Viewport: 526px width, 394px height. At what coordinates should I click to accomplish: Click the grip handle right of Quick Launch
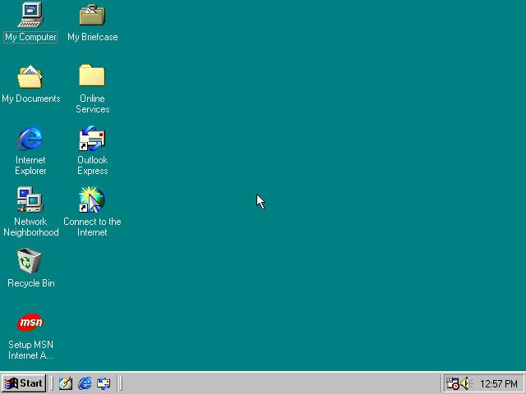(120, 383)
